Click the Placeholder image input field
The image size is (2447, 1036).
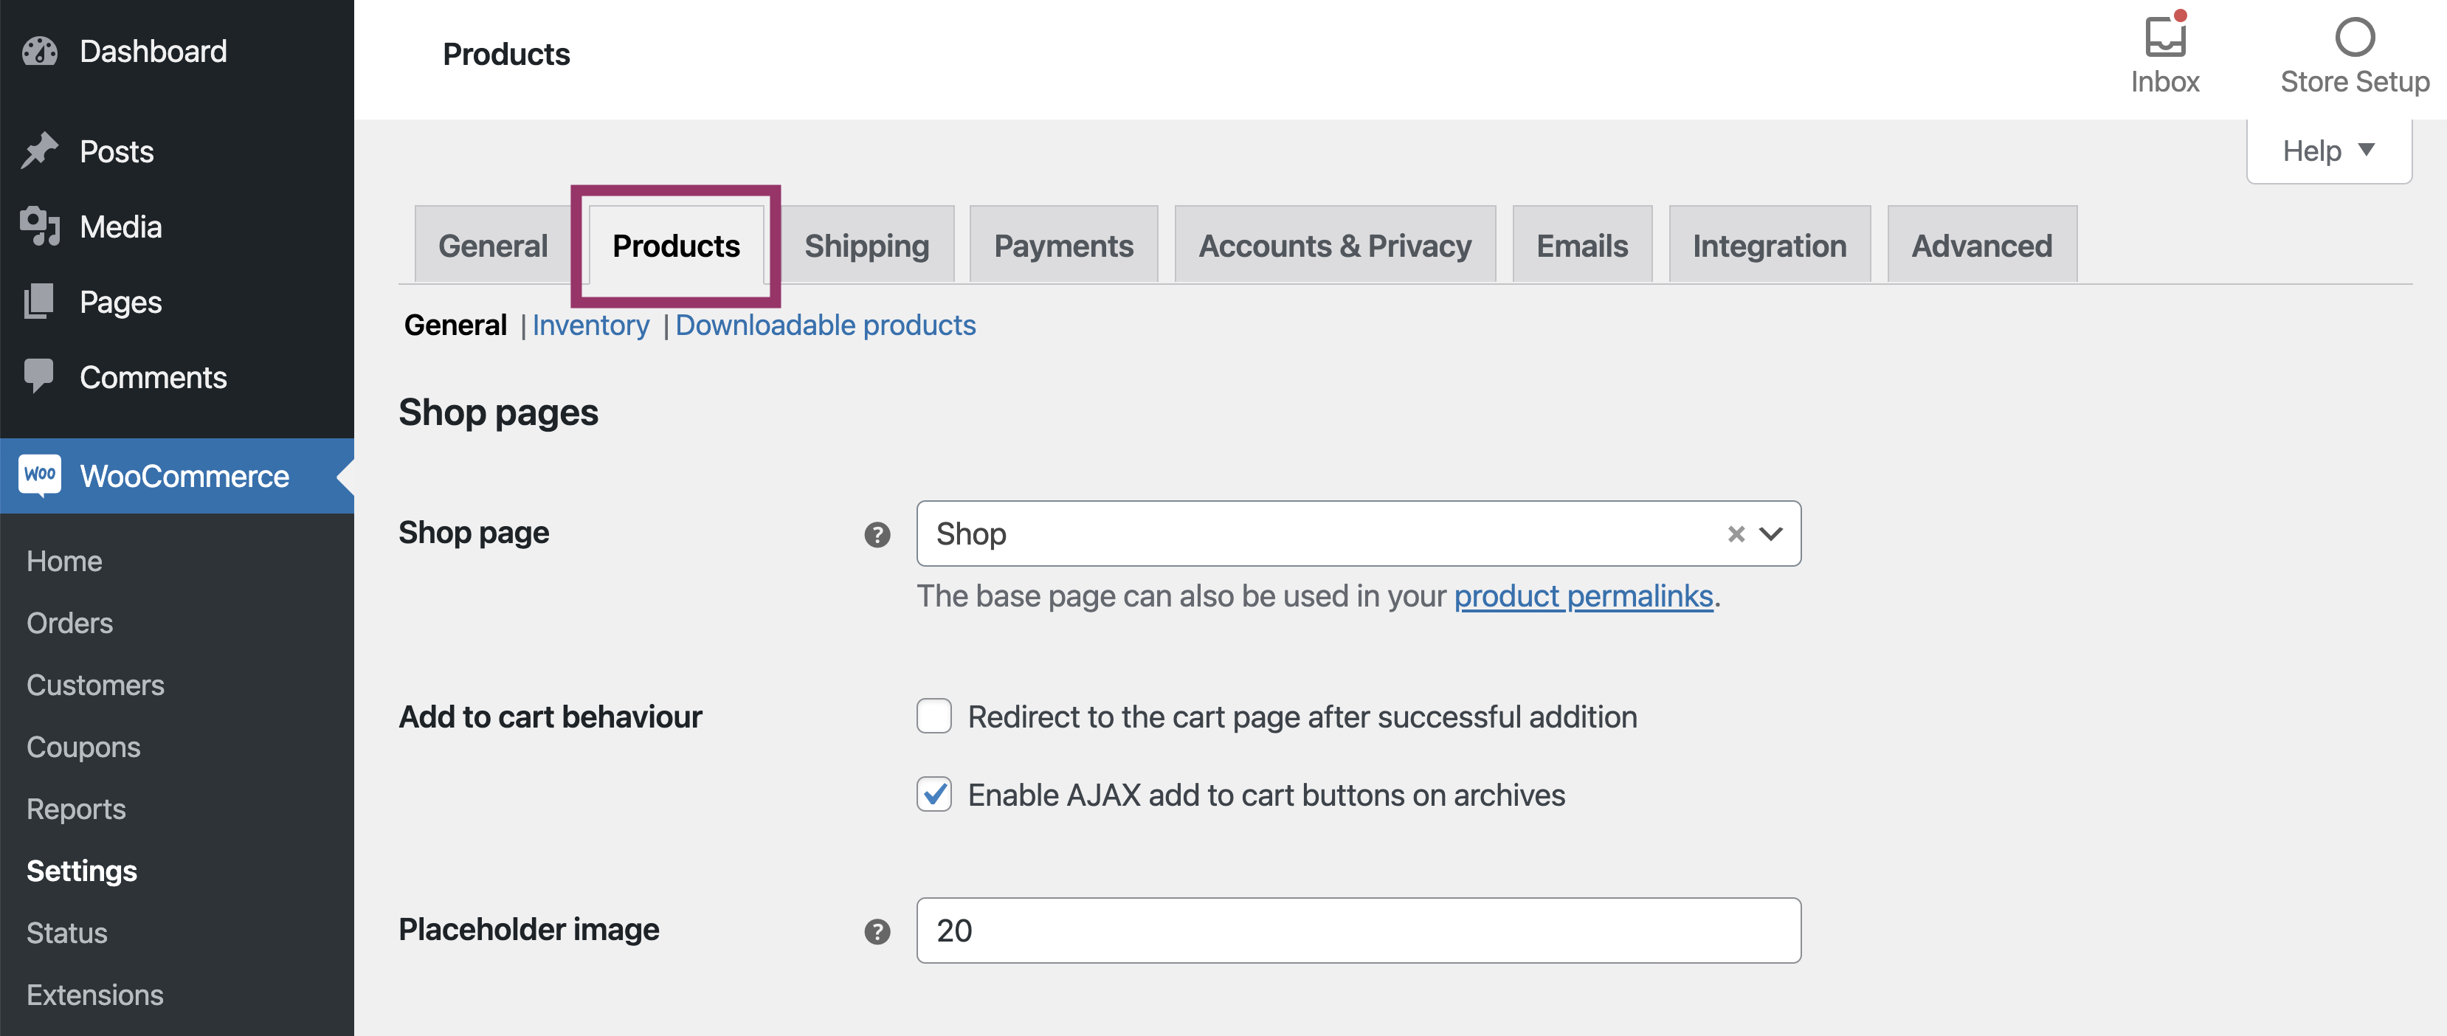coord(1358,930)
